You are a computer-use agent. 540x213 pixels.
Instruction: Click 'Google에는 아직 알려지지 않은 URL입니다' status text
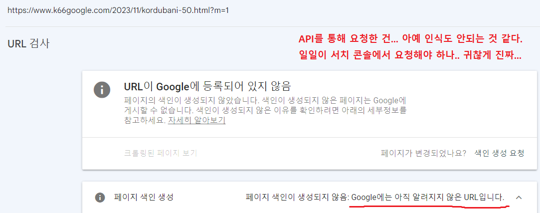(x=428, y=198)
